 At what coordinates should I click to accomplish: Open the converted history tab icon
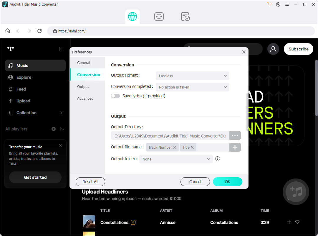click(x=185, y=17)
